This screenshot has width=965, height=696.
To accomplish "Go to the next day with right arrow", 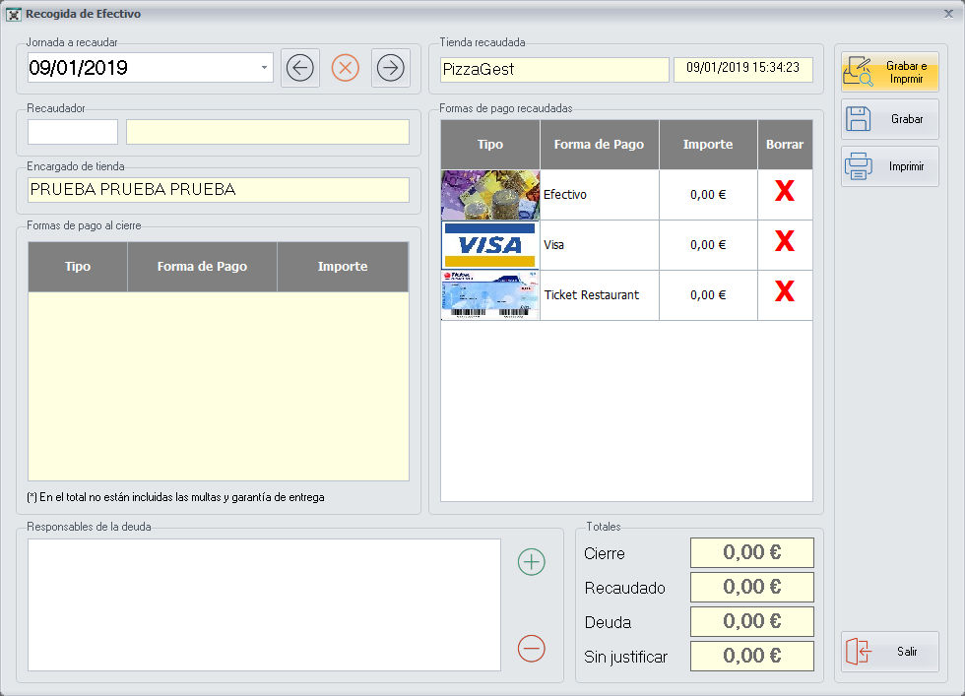I will point(391,68).
